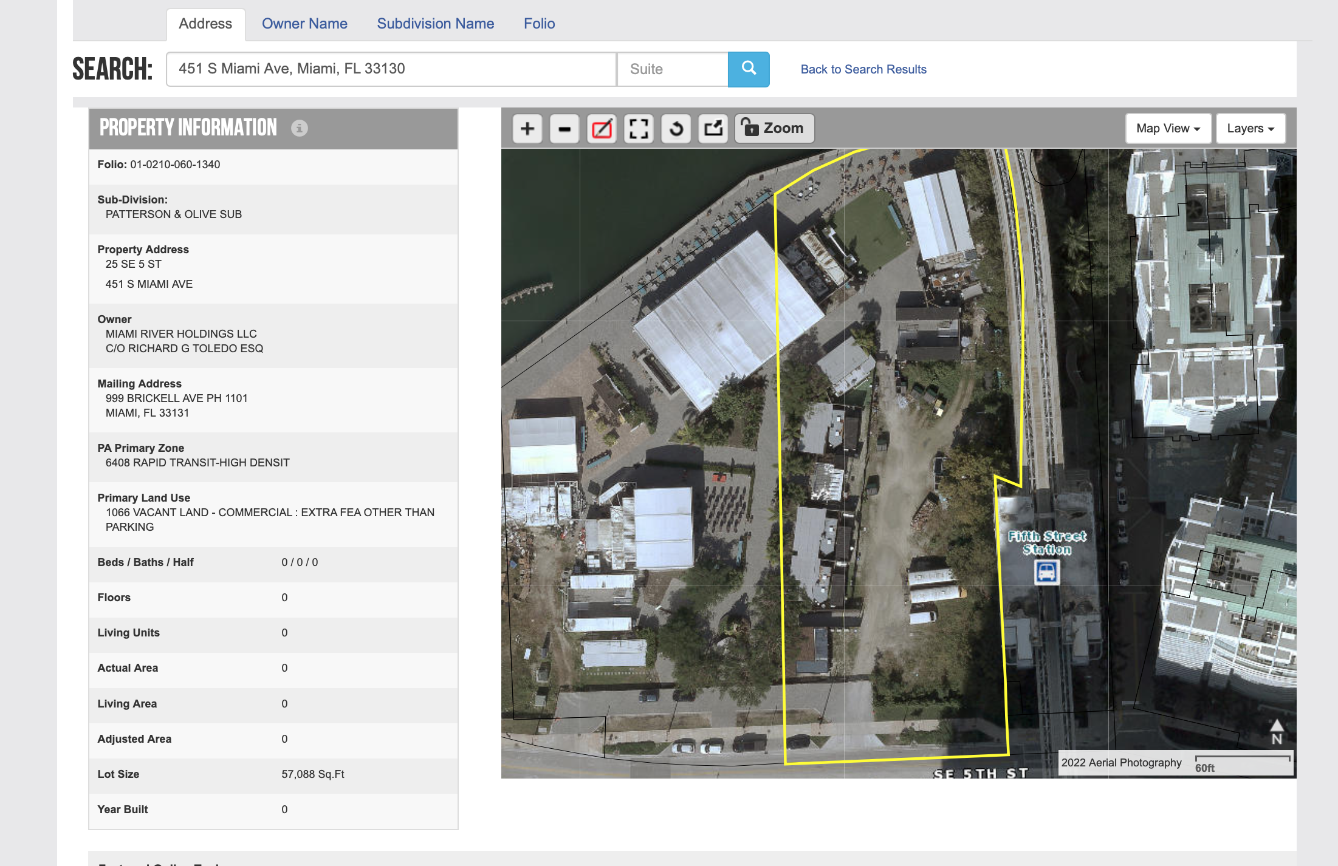Image resolution: width=1338 pixels, height=866 pixels.
Task: Zoom in the map with plus button
Action: [527, 129]
